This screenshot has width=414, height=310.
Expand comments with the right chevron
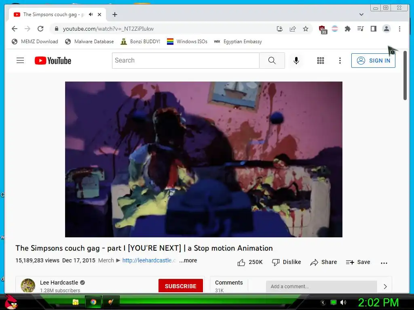385,287
